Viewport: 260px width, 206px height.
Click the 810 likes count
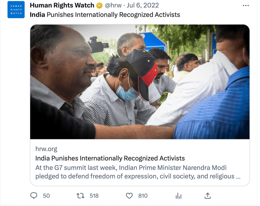coord(143,196)
